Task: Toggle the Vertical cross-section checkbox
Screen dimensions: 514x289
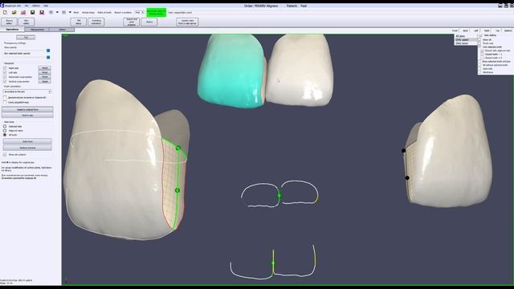Action: click(x=5, y=81)
